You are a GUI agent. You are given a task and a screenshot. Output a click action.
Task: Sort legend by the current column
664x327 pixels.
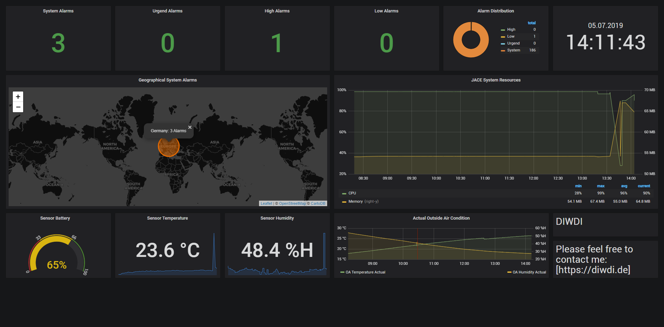644,186
